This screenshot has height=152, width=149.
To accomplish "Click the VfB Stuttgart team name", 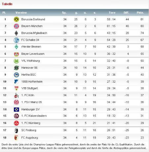I will pos(29,88).
